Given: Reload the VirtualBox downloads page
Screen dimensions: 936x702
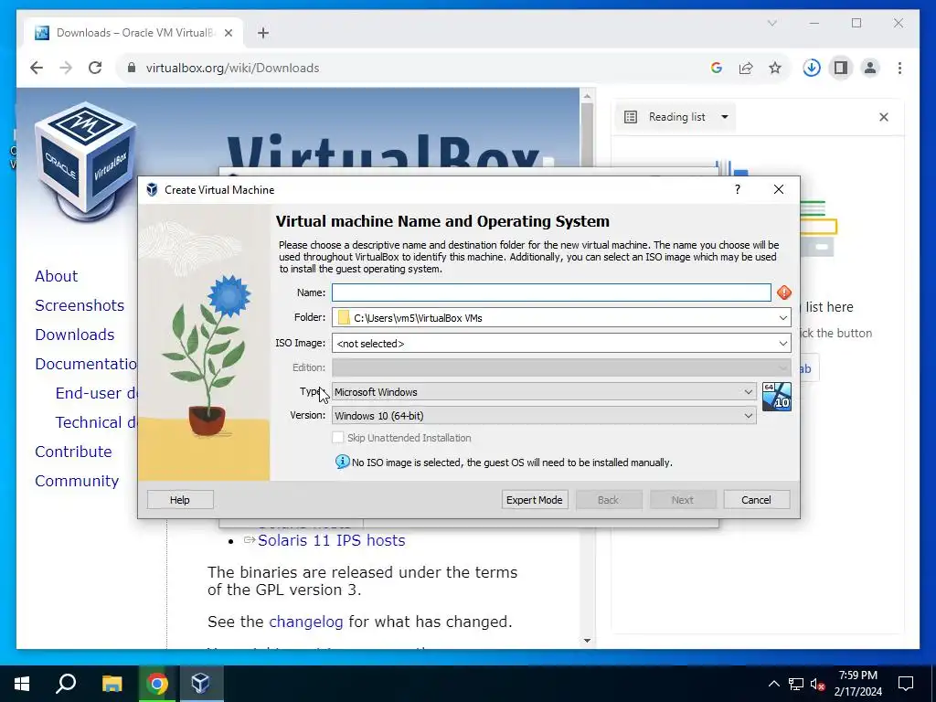Looking at the screenshot, I should pyautogui.click(x=95, y=68).
